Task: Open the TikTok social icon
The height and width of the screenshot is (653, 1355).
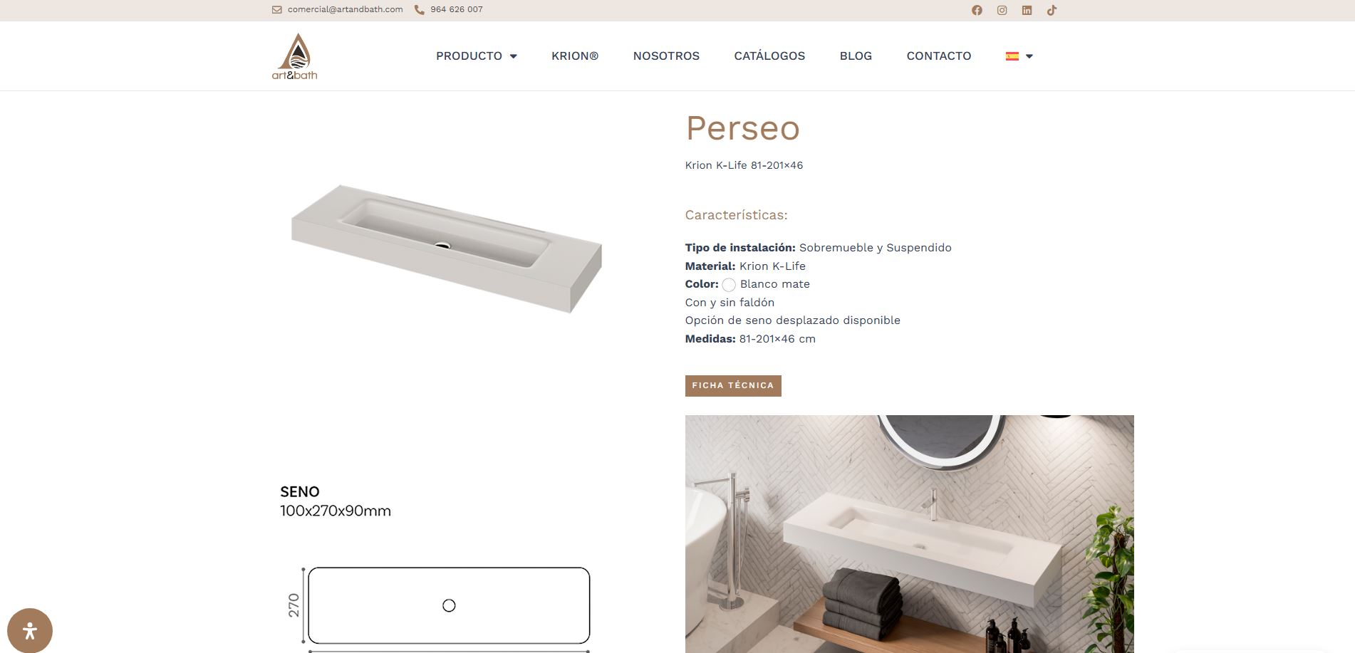Action: click(x=1052, y=10)
